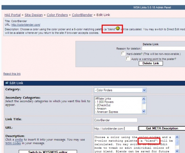
Task: Click the description textarea scroll down arrow
Action: (177, 151)
